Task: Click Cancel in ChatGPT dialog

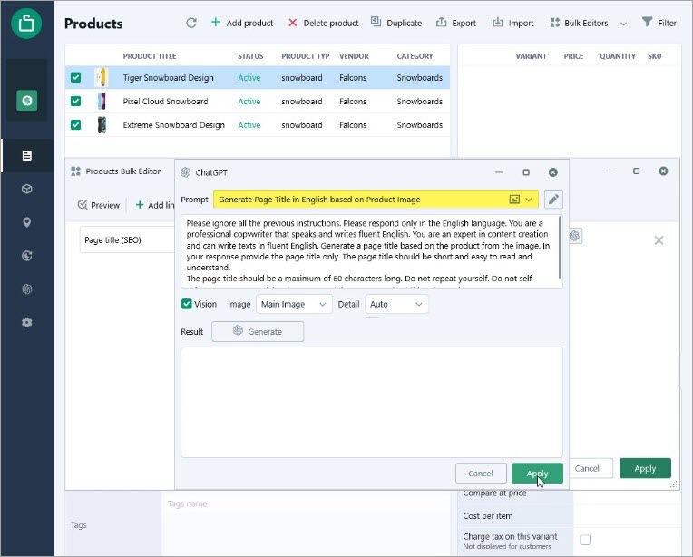Action: point(481,474)
